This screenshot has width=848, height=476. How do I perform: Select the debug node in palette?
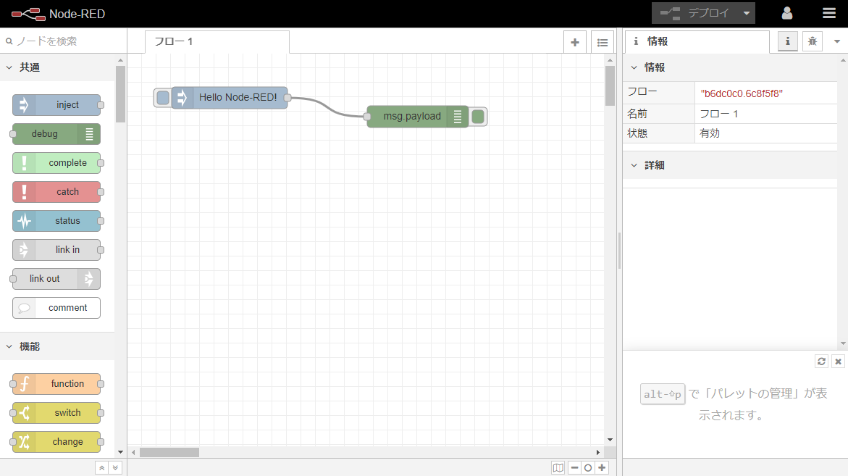point(56,133)
